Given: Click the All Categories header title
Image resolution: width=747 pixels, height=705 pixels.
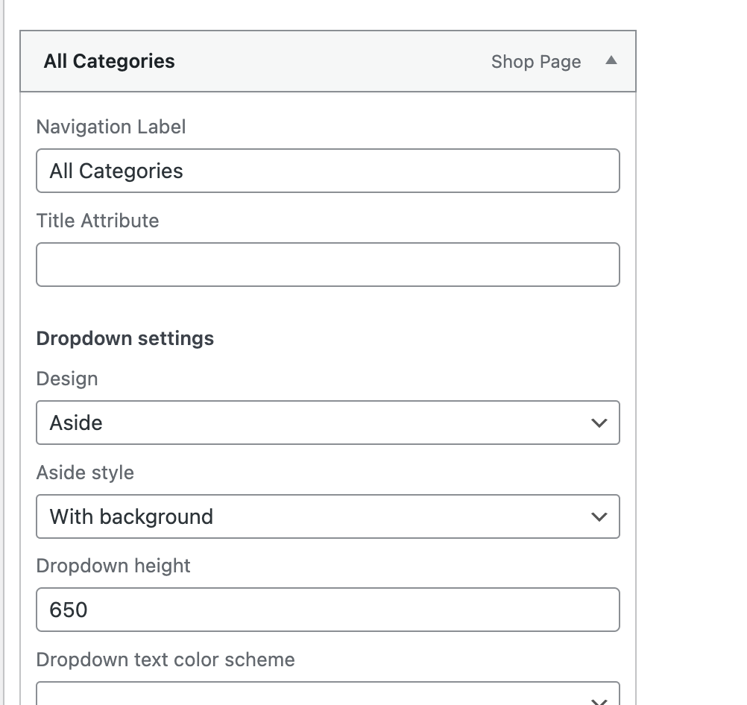Looking at the screenshot, I should click(109, 61).
